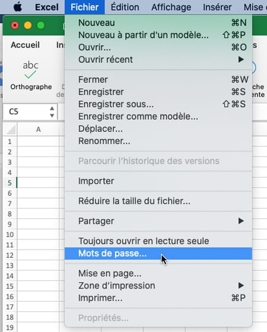Switch to the Accueil ribbon tab

(x=25, y=45)
